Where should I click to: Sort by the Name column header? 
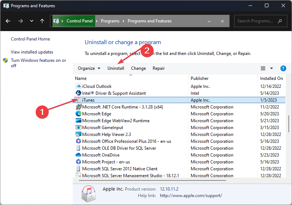[x=81, y=78]
